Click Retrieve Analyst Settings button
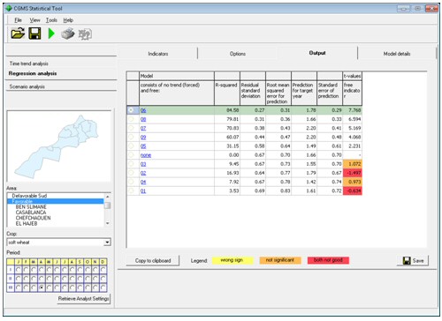 (84, 299)
